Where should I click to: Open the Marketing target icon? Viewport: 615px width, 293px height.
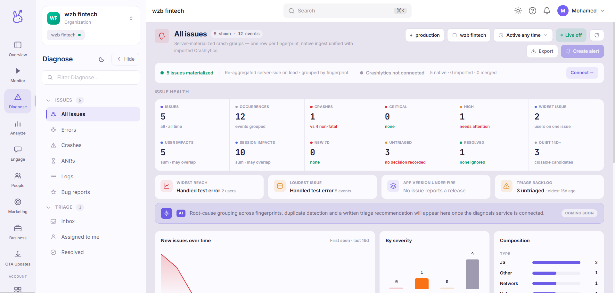[18, 202]
